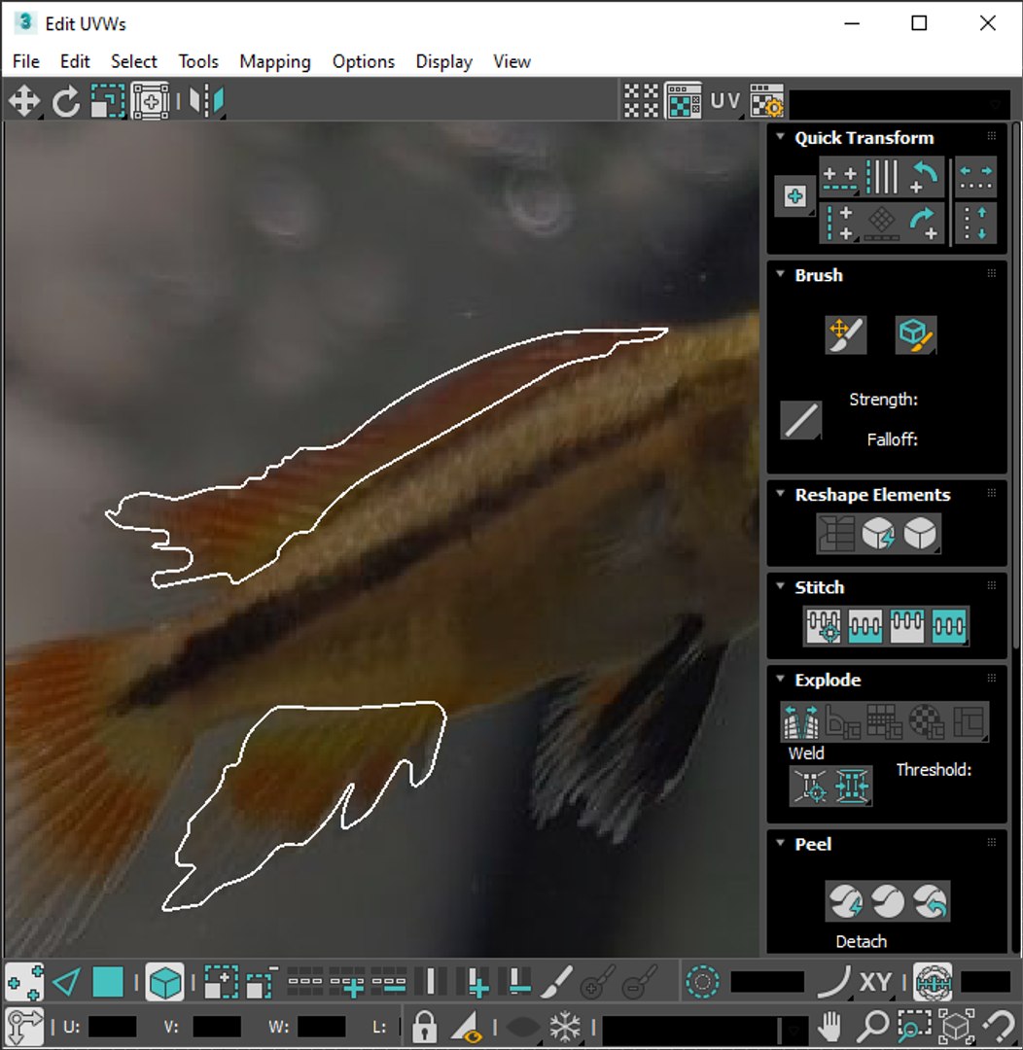Image resolution: width=1023 pixels, height=1050 pixels.
Task: Click the Stitch To Average icon
Action: pyautogui.click(x=864, y=626)
